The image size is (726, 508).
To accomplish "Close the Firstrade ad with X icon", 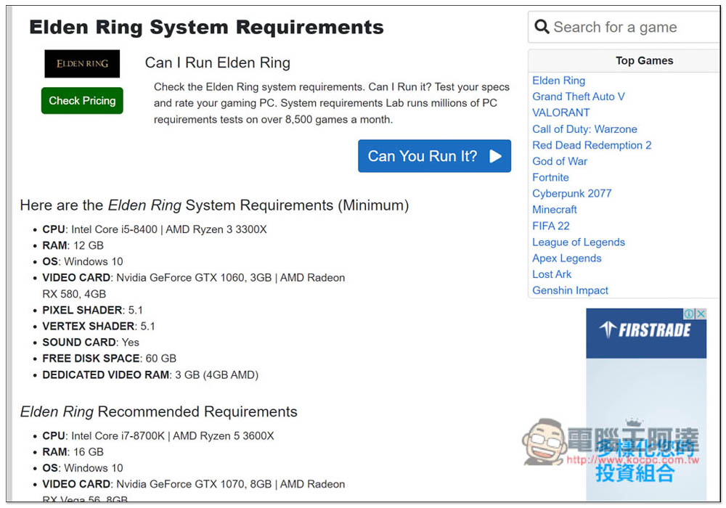I will [701, 314].
